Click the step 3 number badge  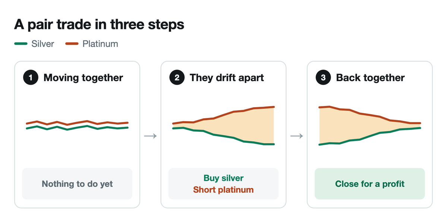pos(323,78)
